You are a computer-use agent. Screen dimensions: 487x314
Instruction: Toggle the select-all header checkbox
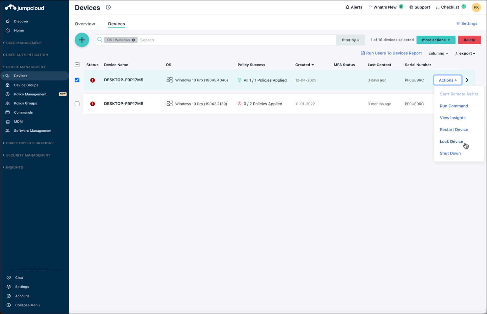77,65
